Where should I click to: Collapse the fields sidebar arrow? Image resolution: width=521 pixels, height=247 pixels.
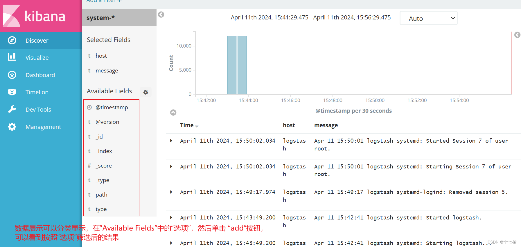(161, 14)
